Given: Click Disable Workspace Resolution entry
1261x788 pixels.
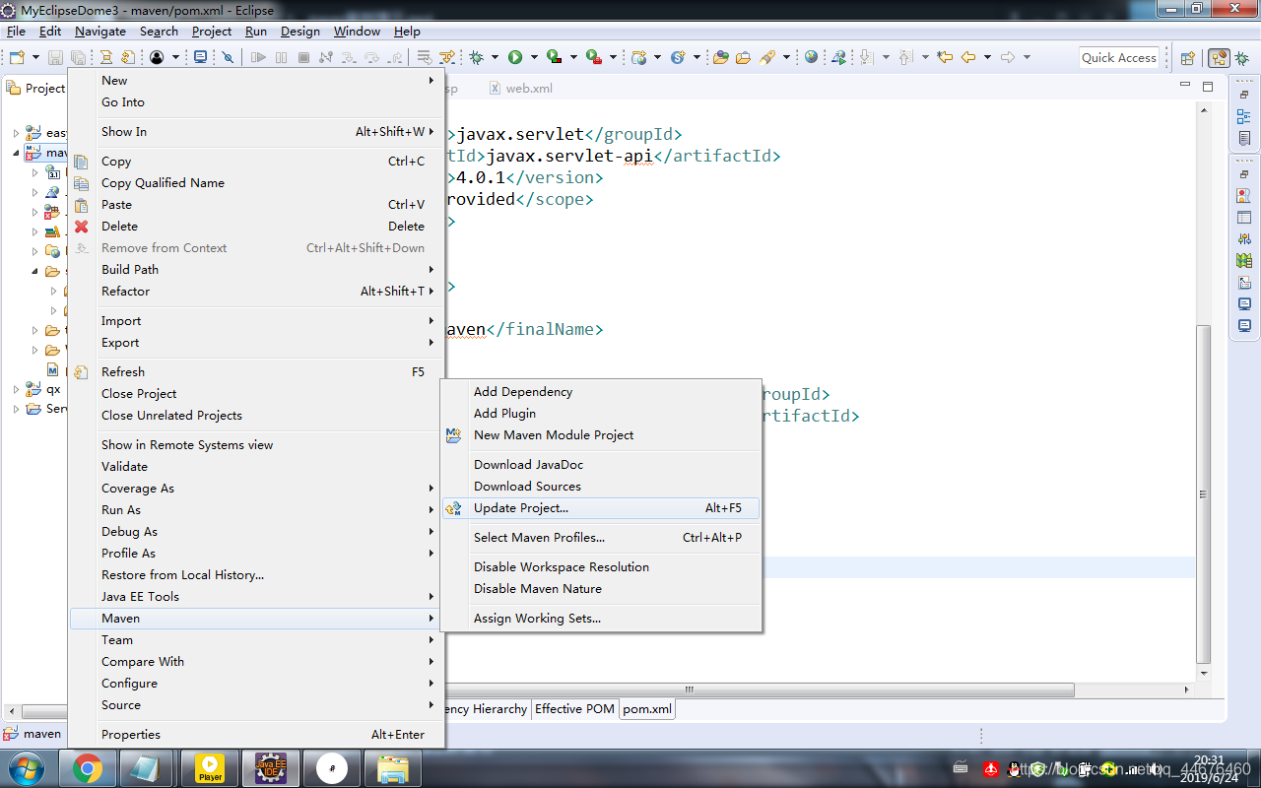Looking at the screenshot, I should tap(600, 567).
